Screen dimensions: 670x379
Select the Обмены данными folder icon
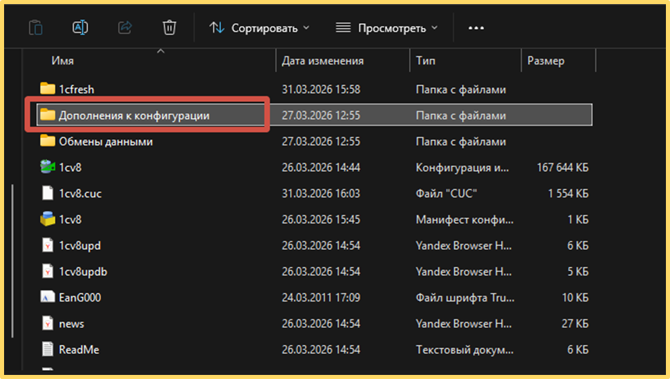click(x=48, y=141)
